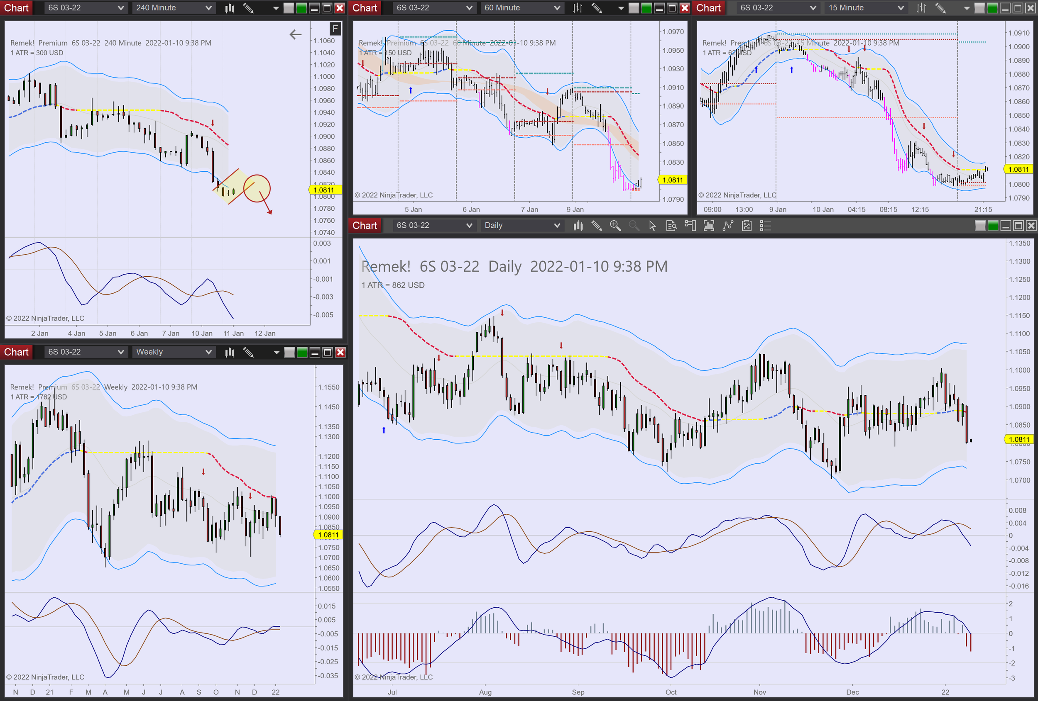Expand the 240 Minute interval dropdown

(208, 8)
